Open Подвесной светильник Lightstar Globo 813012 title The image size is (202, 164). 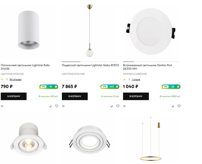tap(90, 65)
